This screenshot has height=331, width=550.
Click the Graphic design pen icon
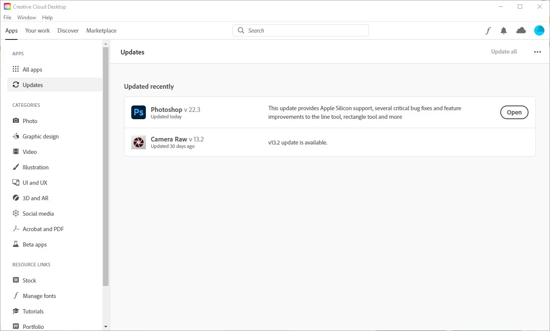click(16, 136)
